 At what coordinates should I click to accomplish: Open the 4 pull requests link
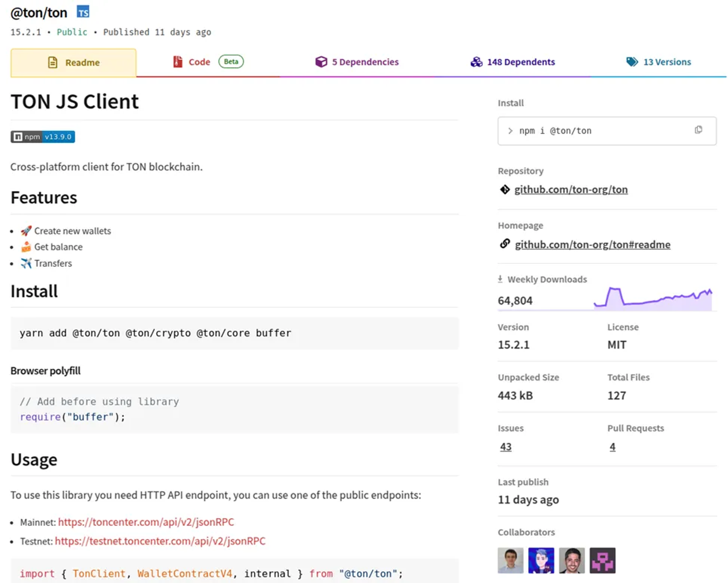pyautogui.click(x=612, y=447)
